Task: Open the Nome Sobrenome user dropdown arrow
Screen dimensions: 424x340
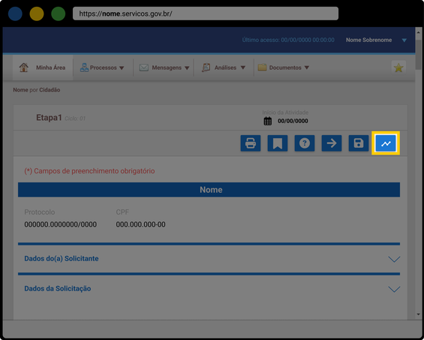Action: (x=404, y=41)
